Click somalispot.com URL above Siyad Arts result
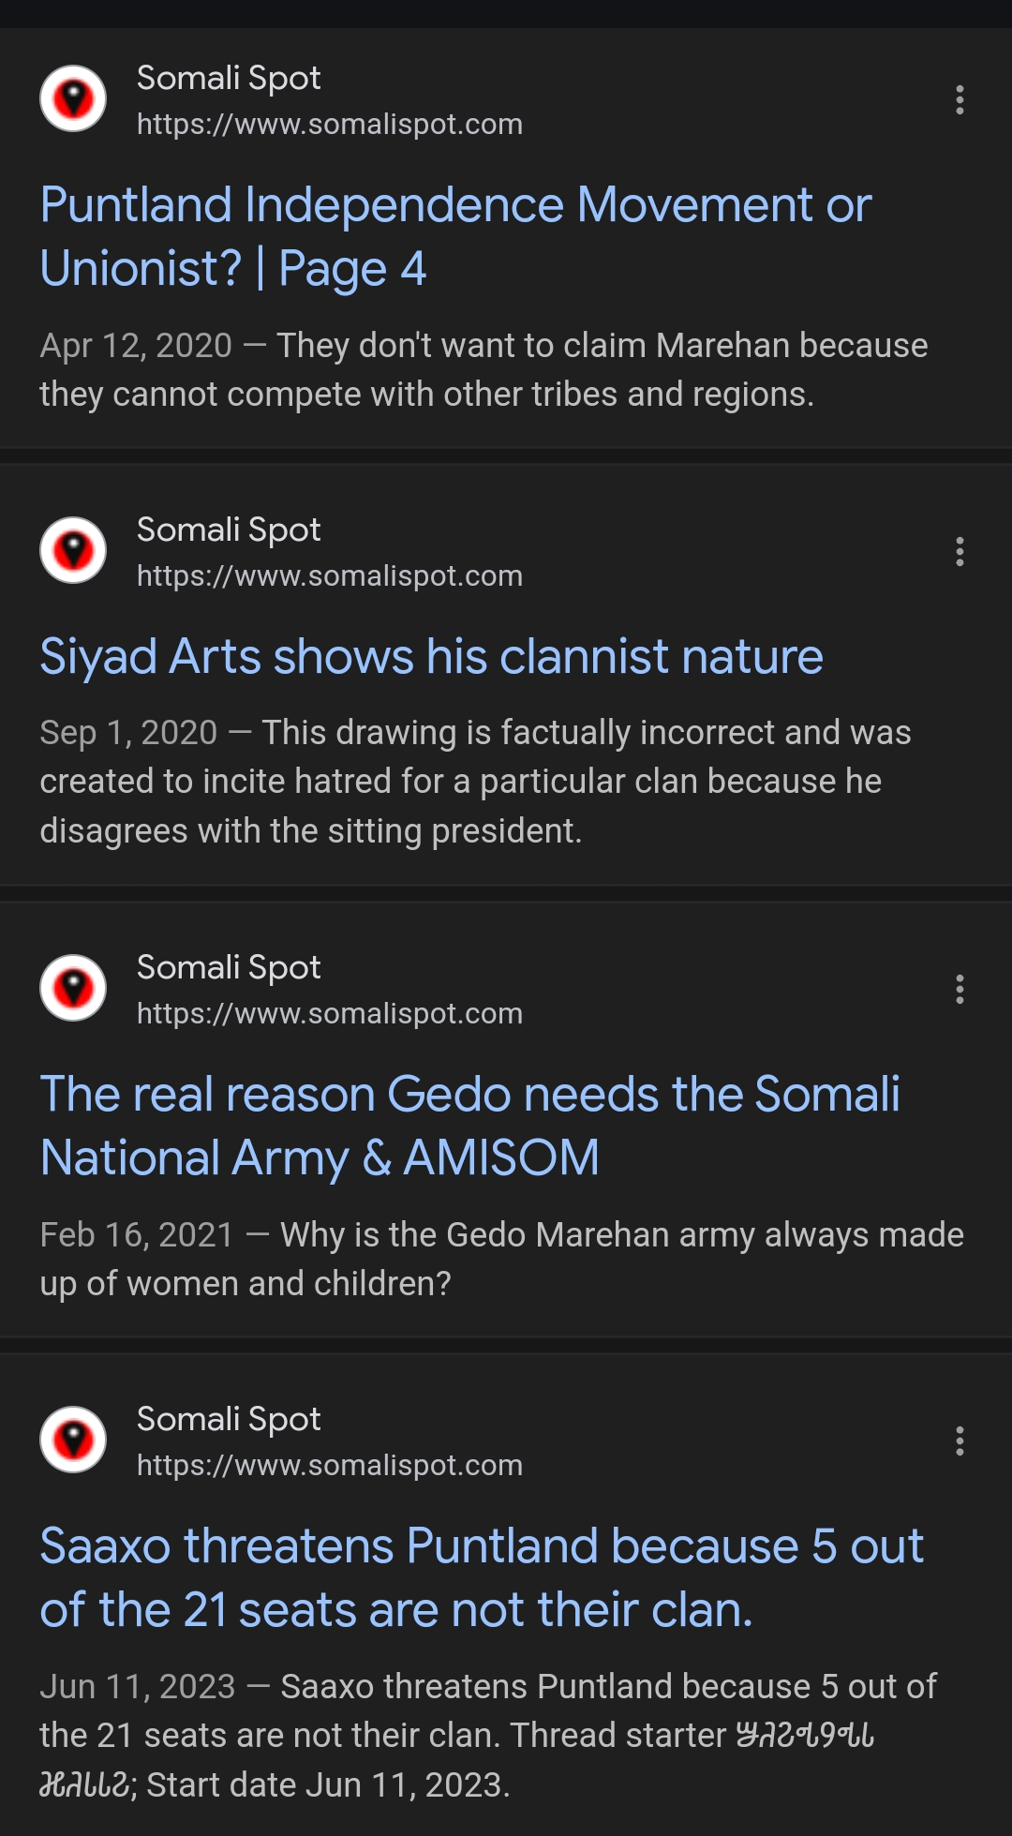 pos(330,576)
